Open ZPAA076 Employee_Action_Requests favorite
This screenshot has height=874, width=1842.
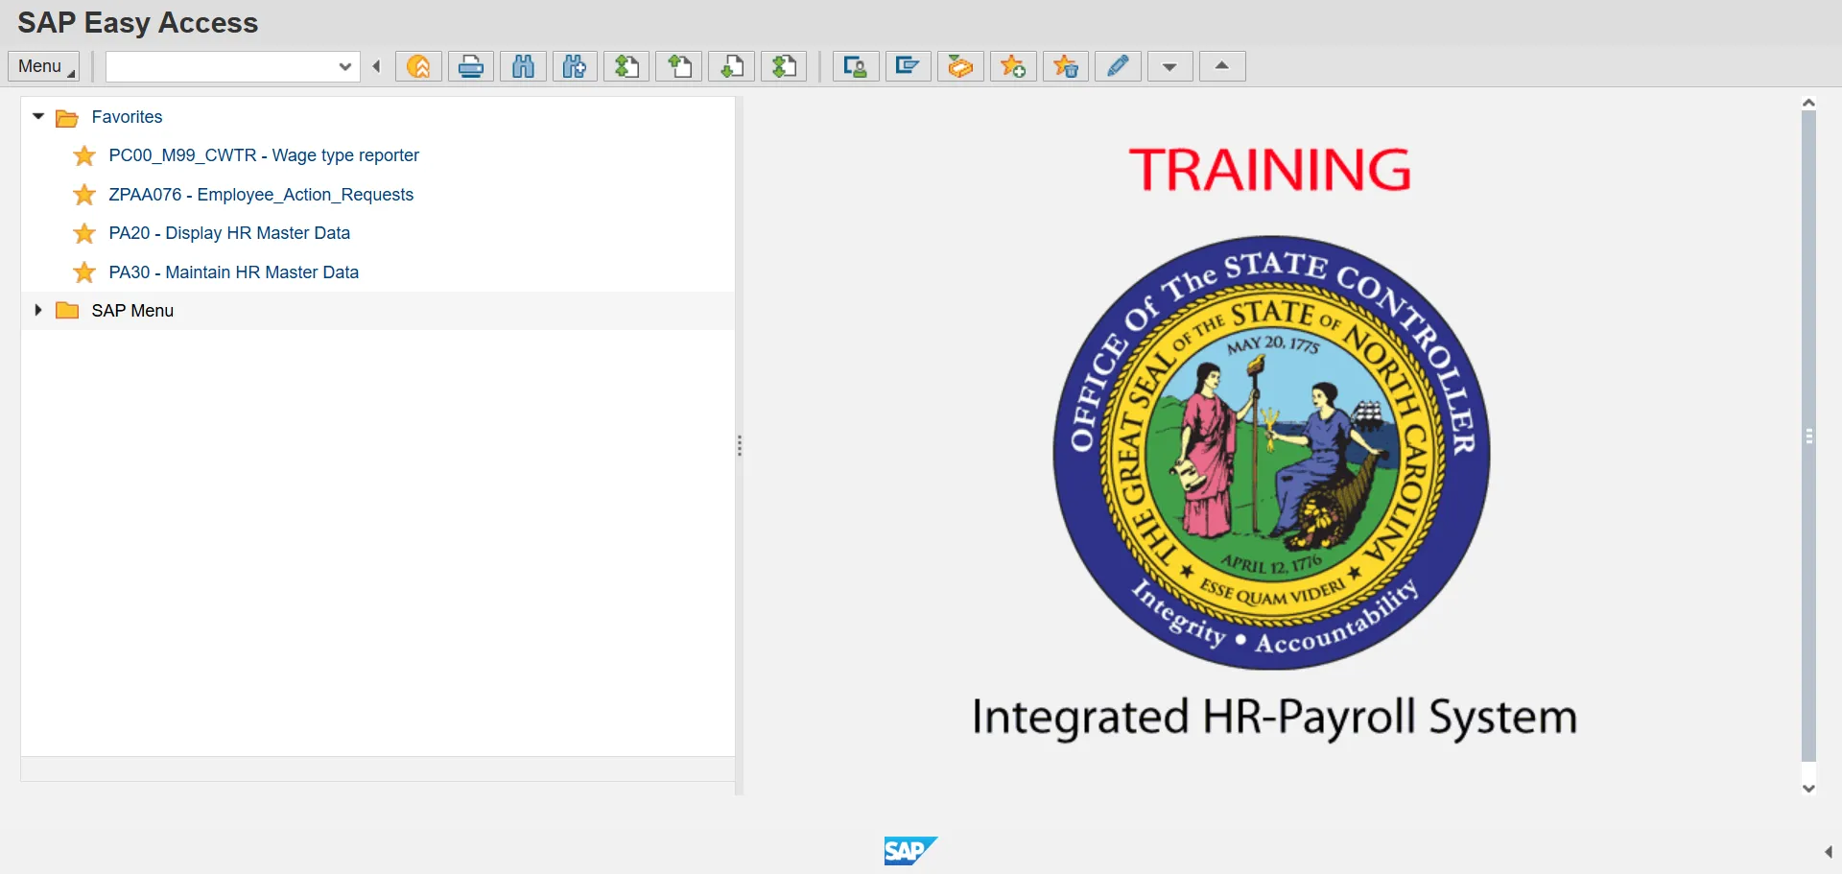(x=261, y=195)
